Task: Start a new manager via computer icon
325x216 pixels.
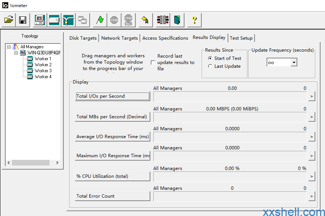Action: 40,20
